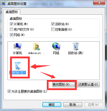Viewport: 107px width, 111px height.
Task: Enable the 用户的文件(U) checkbox
Action: click(11, 29)
